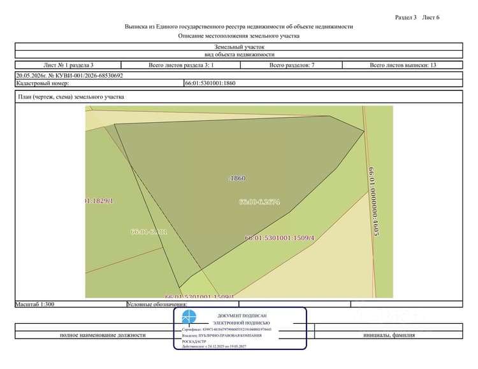Click the vertical label 66:01:0000000:4605
Viewport: 478px width, 369px height.
373,202
